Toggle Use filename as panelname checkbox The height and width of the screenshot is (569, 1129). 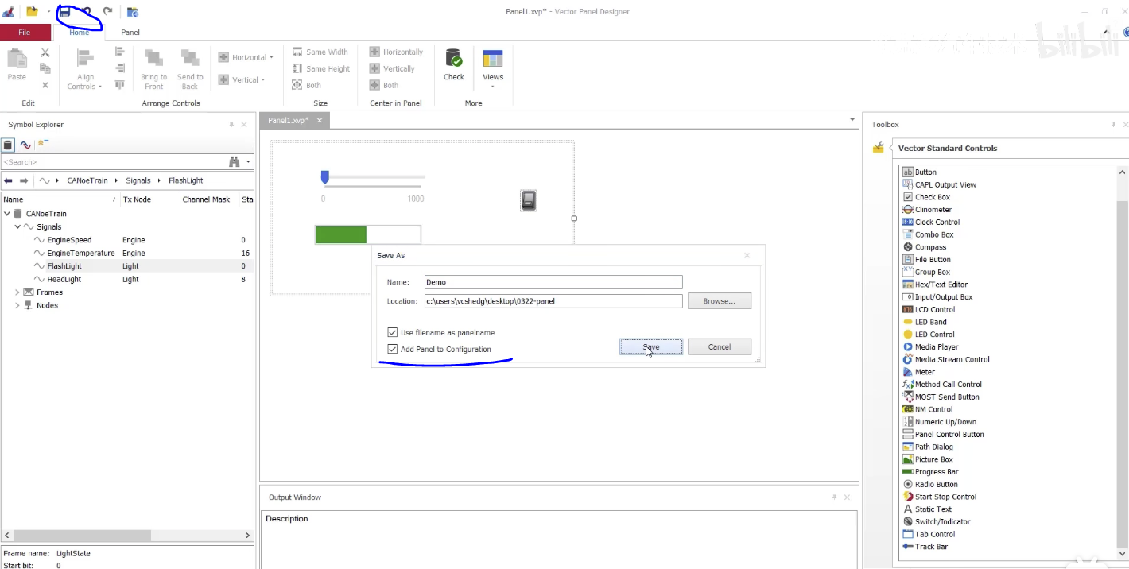[x=392, y=332]
